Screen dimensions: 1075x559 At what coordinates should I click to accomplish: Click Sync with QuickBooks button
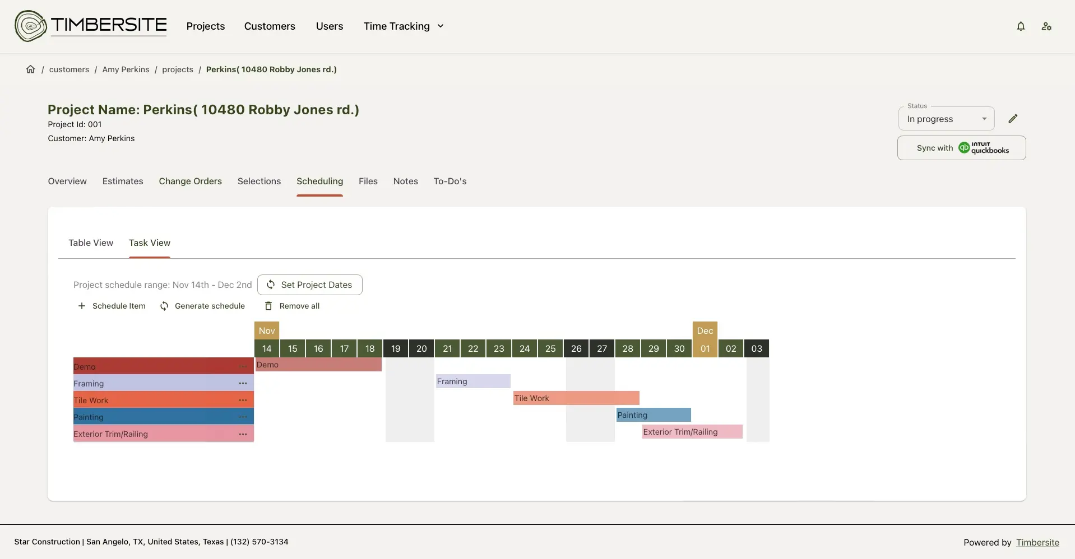(x=961, y=148)
